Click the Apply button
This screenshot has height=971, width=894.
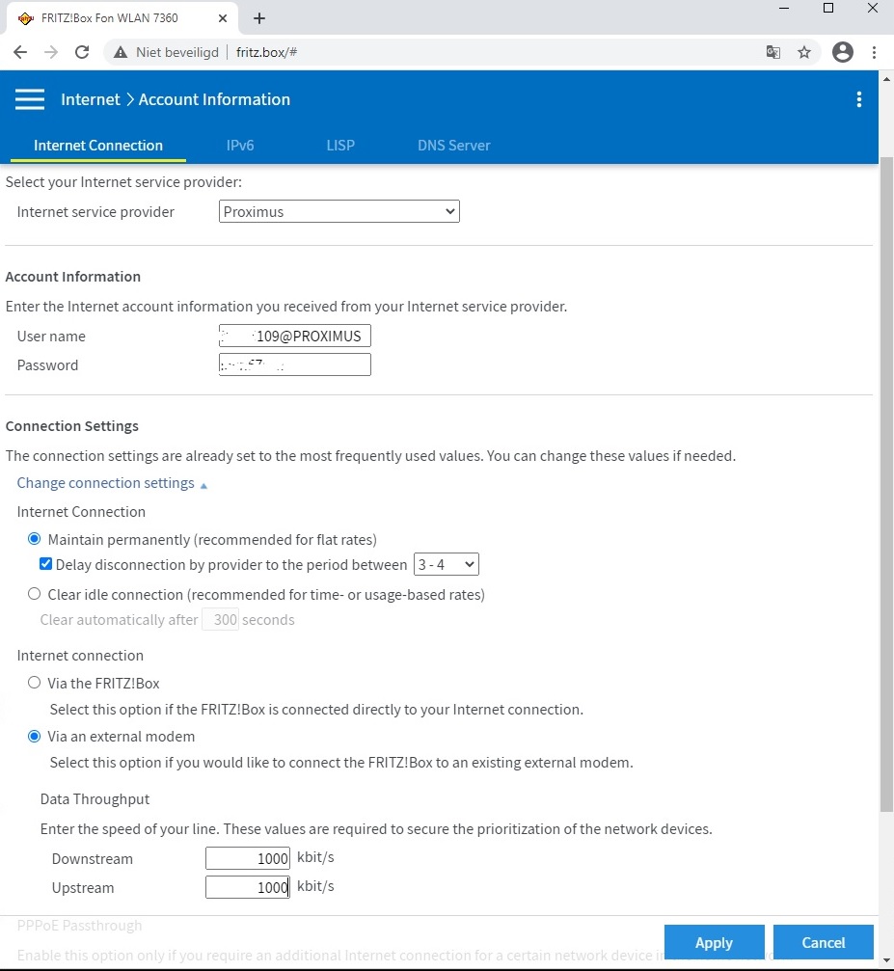(714, 942)
